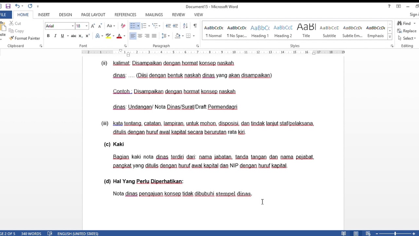Screen dimensions: 419x236
Task: Apply the red font color
Action: (x=119, y=36)
